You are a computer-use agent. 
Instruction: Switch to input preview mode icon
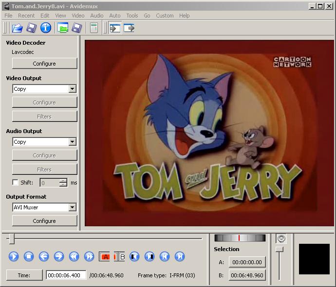click(115, 28)
